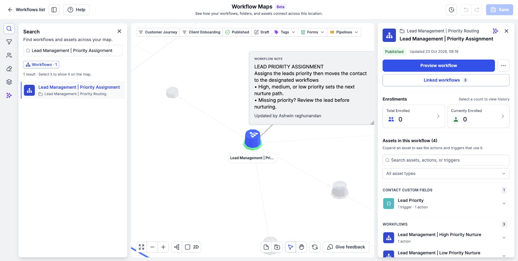This screenshot has width=518, height=261.
Task: Toggle the Published filter
Action: 237,32
